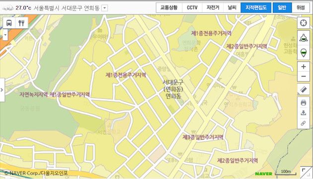This screenshot has height=179, width=313.
Task: Expand map to full screen corner icon
Action: (x=306, y=172)
